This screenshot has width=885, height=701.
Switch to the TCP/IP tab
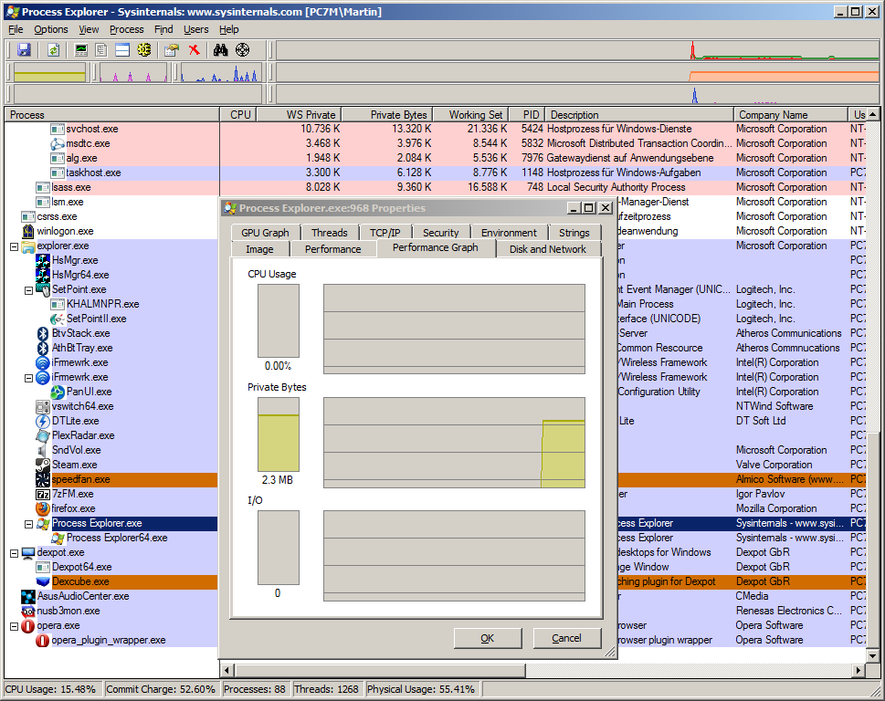pos(385,233)
